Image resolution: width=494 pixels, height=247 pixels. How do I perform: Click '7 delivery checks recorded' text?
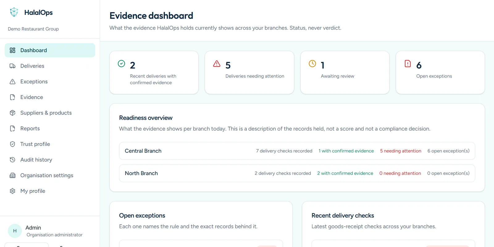tap(284, 151)
